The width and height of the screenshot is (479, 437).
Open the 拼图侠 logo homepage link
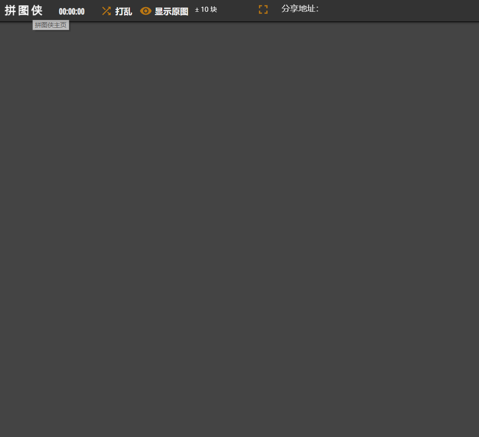point(24,11)
